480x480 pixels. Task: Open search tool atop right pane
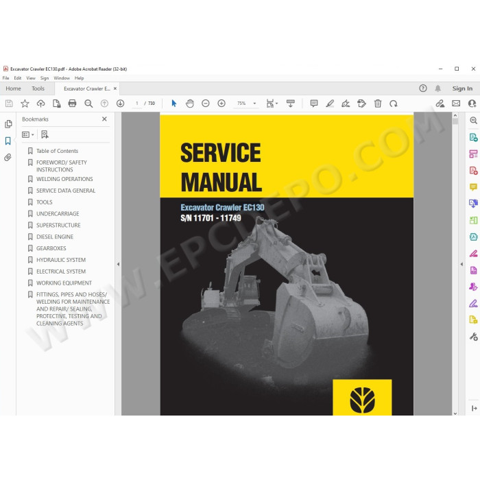pyautogui.click(x=473, y=120)
